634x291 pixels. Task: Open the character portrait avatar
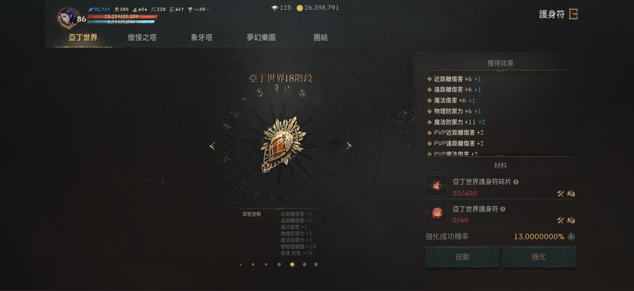click(67, 18)
